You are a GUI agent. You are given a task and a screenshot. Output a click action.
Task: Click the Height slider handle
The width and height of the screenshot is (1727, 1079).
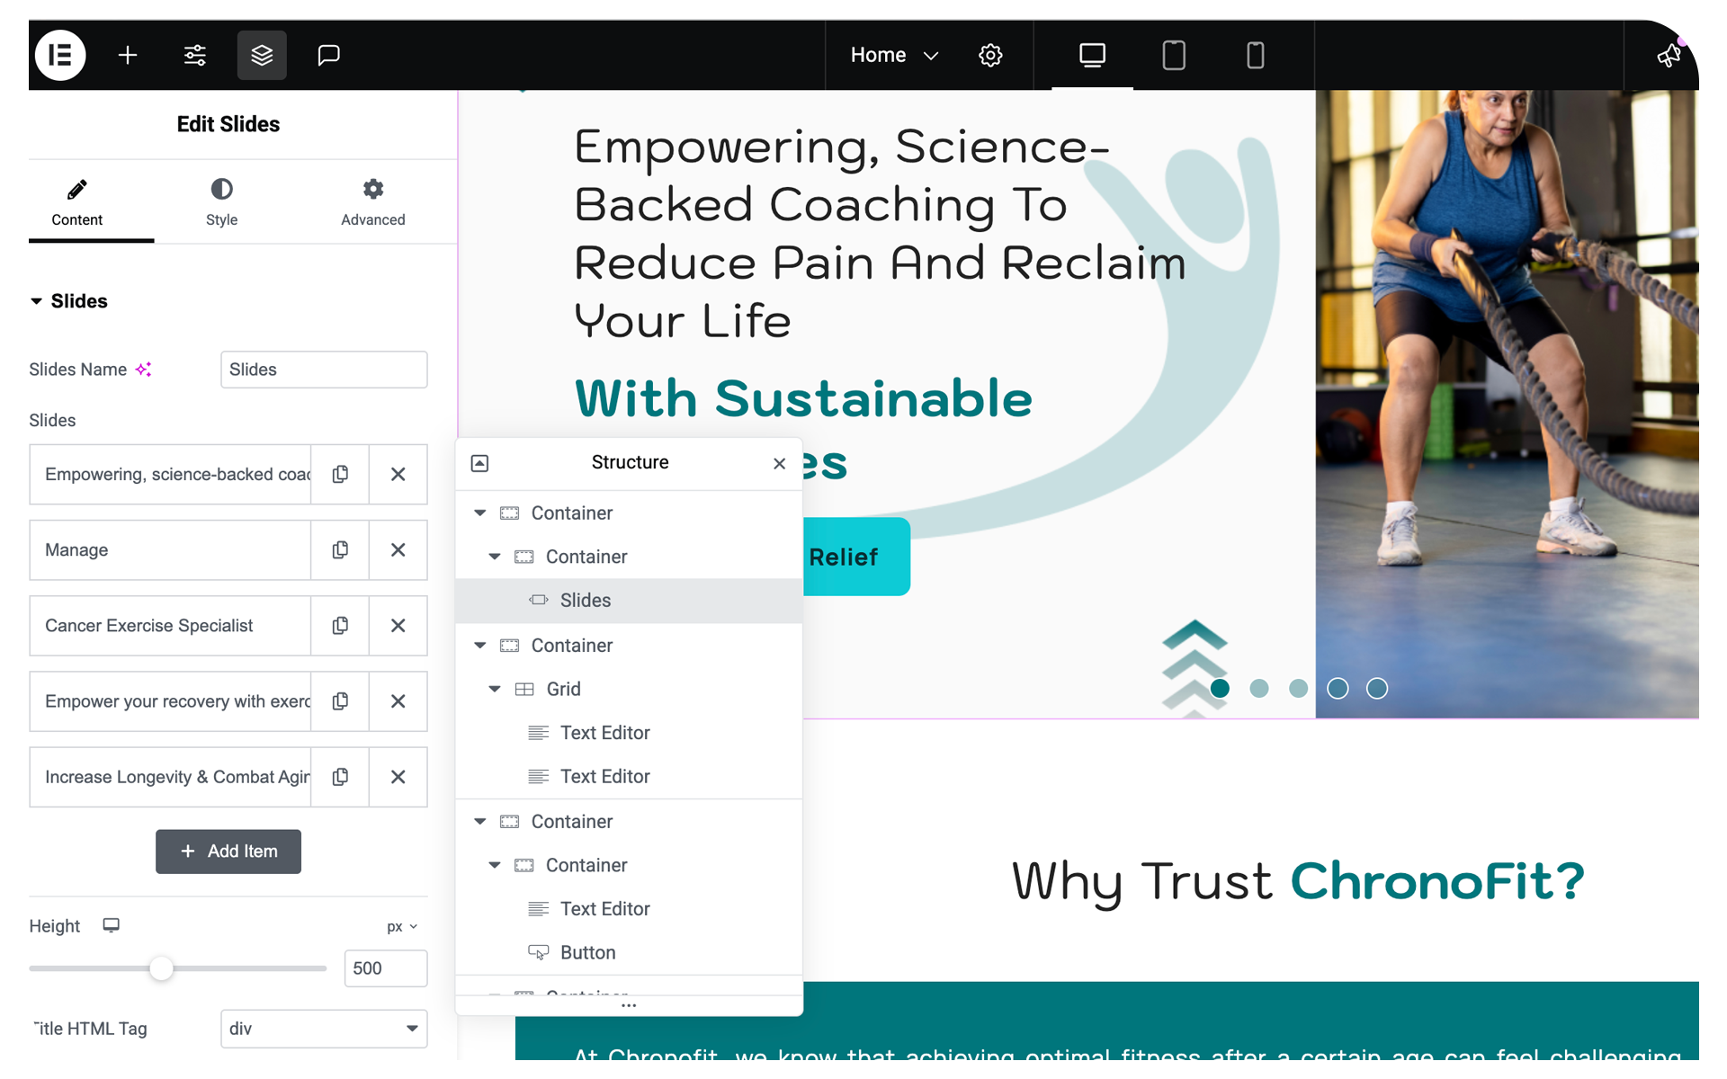161,968
